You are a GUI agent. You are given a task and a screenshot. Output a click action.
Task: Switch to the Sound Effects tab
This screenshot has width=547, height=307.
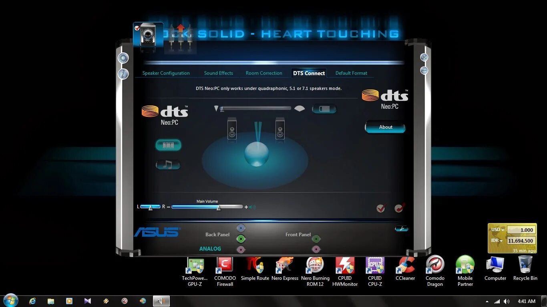(218, 73)
